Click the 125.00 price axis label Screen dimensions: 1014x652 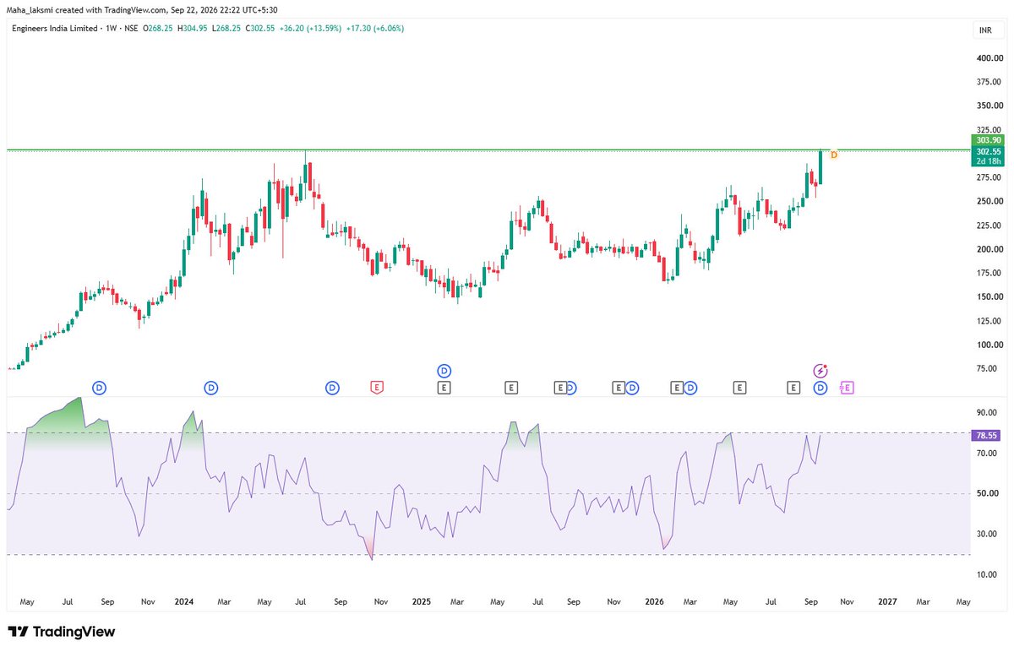(987, 321)
